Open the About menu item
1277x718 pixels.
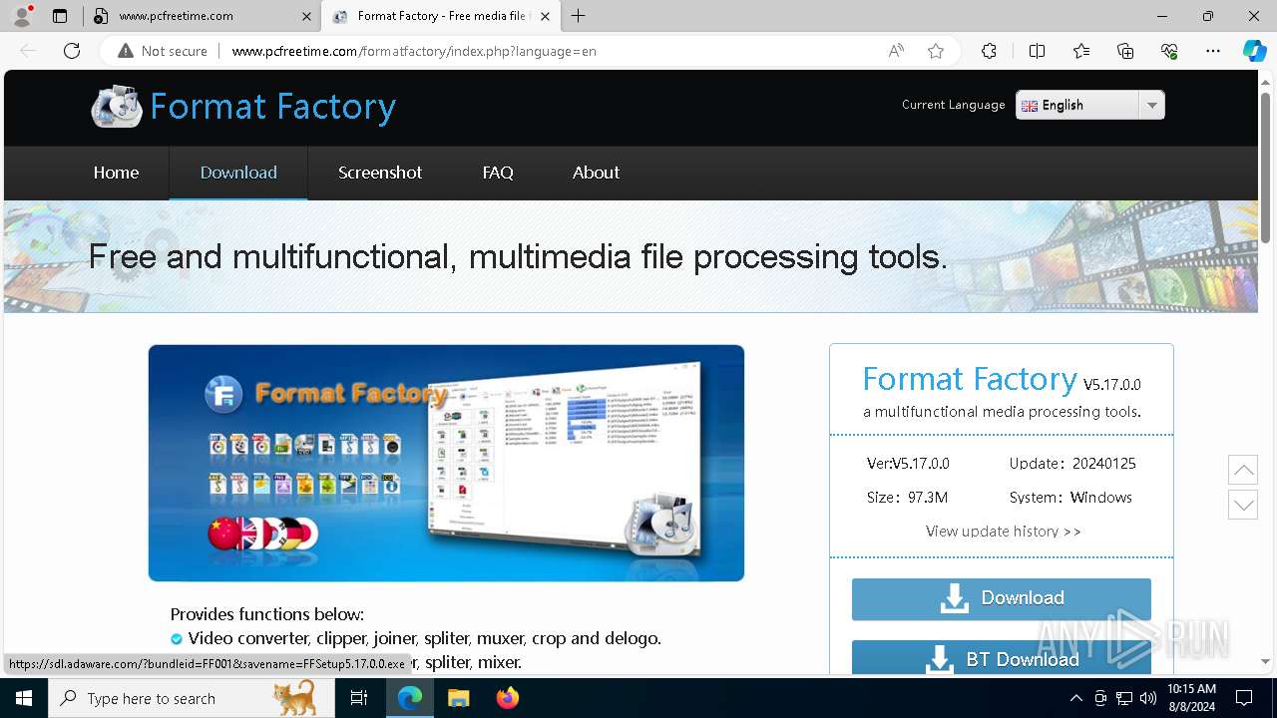596,173
